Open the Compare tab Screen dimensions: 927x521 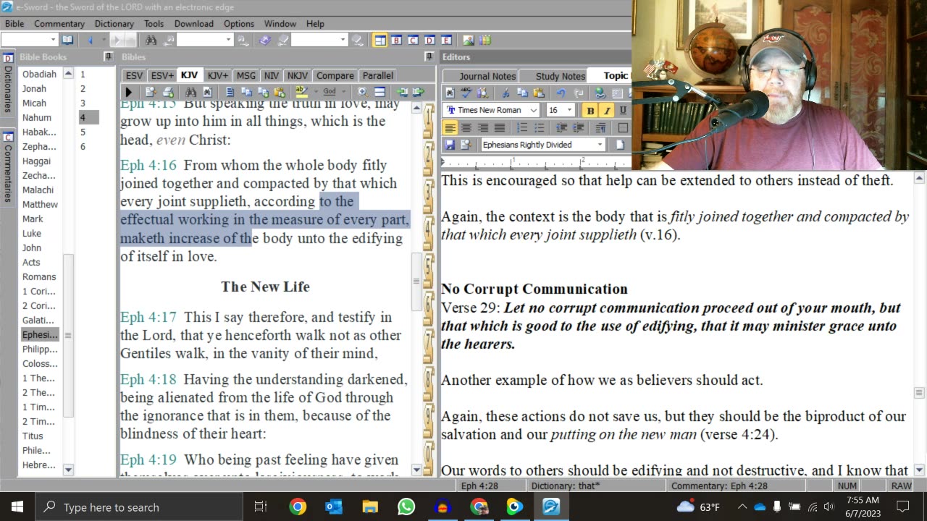(x=335, y=75)
